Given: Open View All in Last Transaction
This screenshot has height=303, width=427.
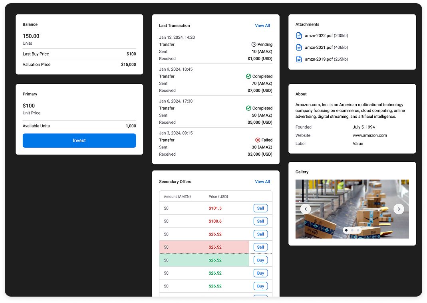Looking at the screenshot, I should tap(262, 26).
